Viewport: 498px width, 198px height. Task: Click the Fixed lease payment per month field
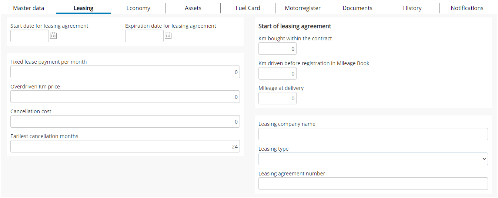tap(125, 72)
